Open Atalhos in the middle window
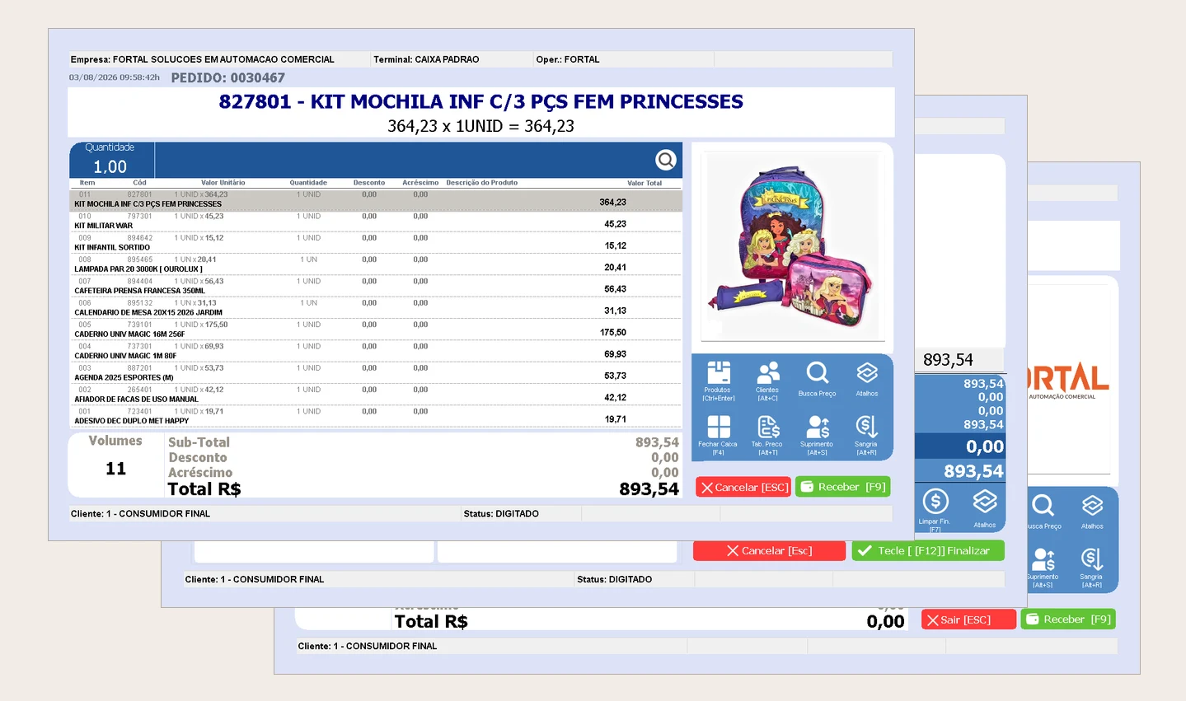This screenshot has width=1186, height=701. point(985,508)
